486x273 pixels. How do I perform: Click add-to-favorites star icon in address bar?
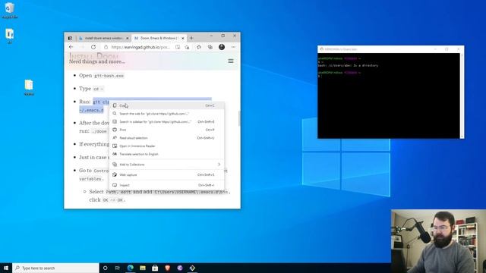coord(187,47)
